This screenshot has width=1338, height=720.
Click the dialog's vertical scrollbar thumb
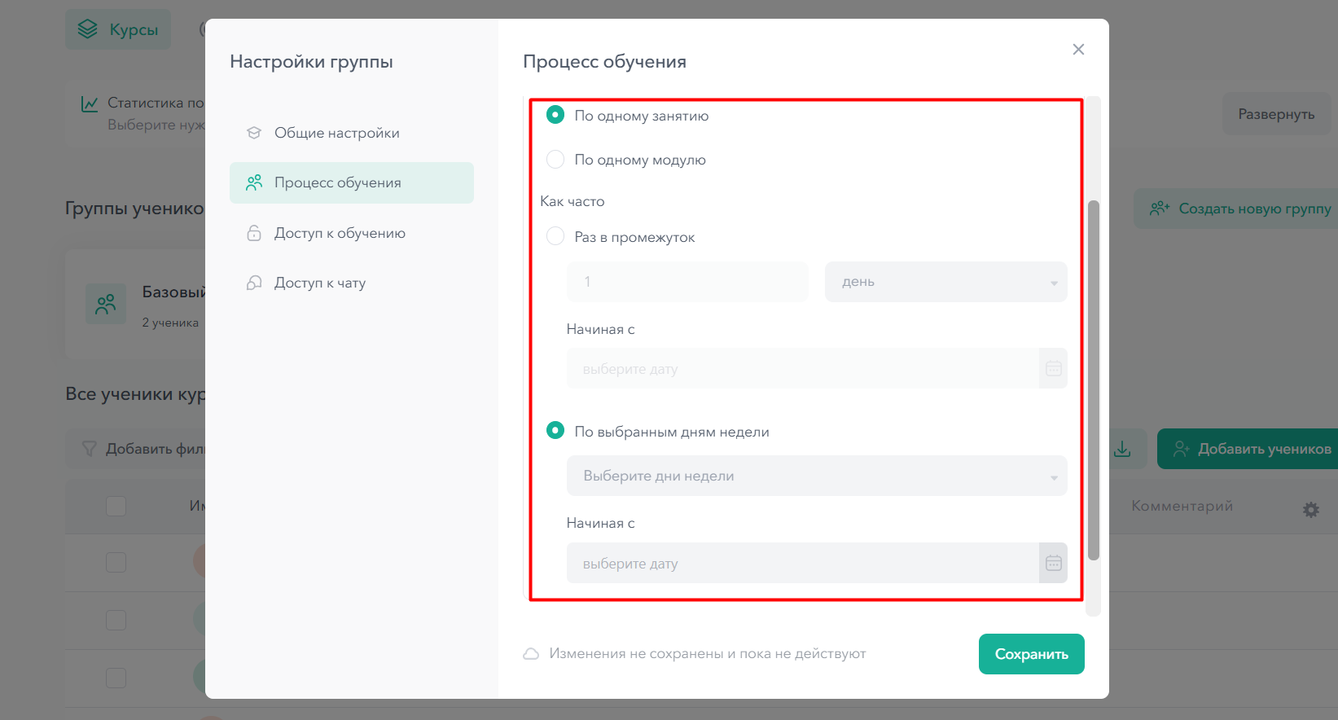[1094, 379]
